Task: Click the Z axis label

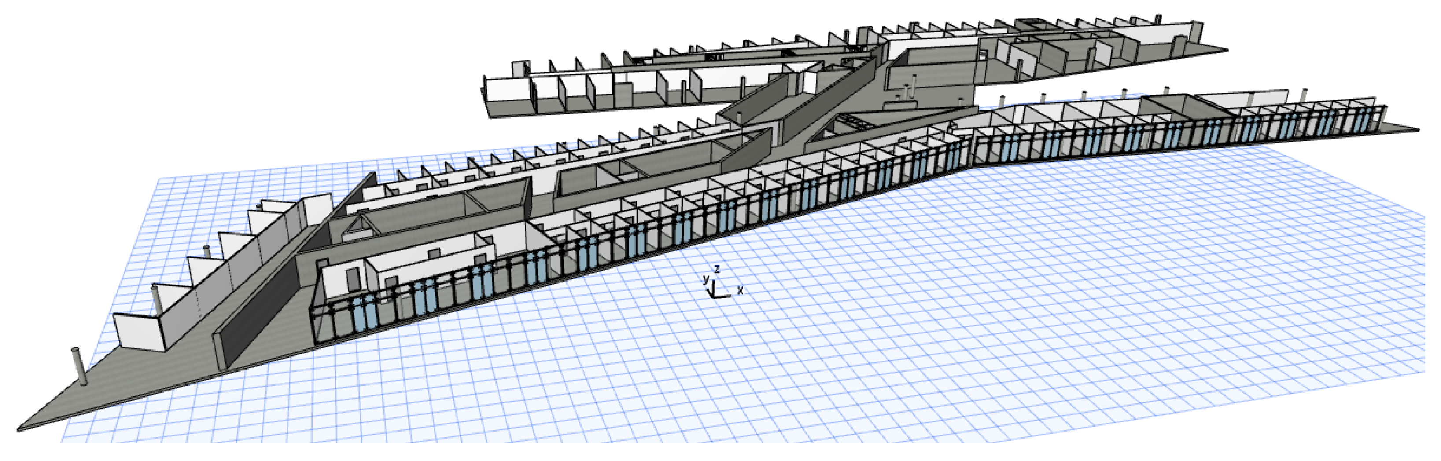Action: tap(717, 269)
